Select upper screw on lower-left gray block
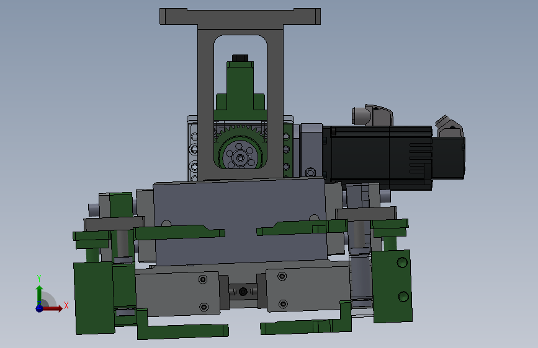This screenshot has height=348, width=538. pos(203,279)
